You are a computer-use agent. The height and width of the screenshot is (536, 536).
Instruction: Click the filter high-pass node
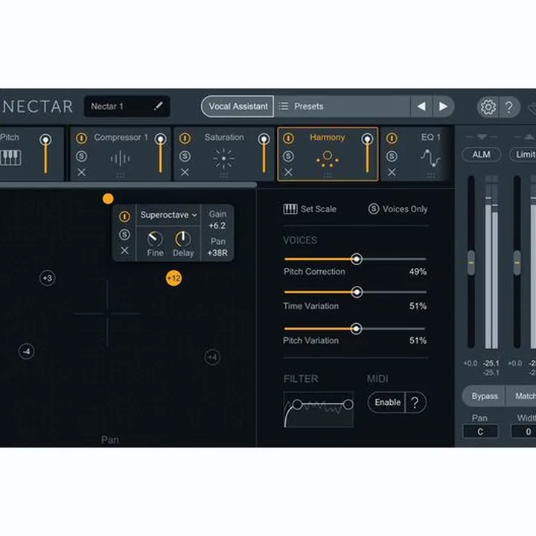click(297, 405)
